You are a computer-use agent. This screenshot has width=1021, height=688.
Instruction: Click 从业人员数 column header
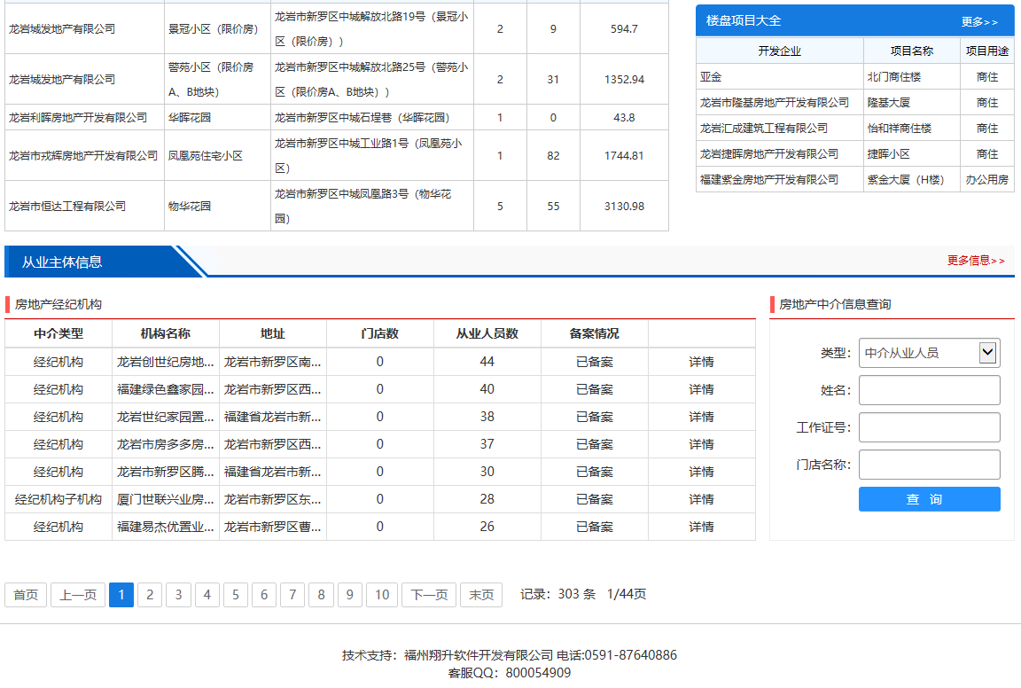[x=487, y=334]
